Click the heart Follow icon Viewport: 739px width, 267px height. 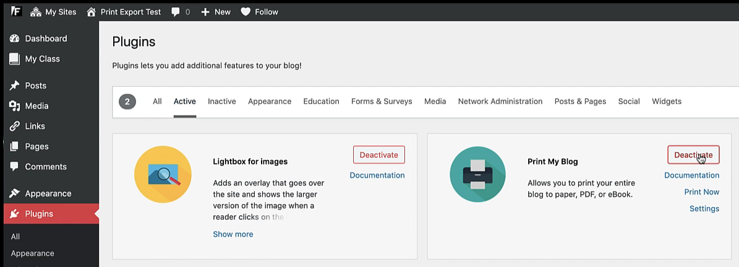[x=246, y=12]
